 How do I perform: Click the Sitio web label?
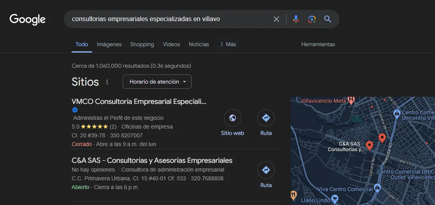233,133
